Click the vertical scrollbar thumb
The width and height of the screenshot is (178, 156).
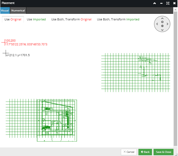pyautogui.click(x=175, y=79)
